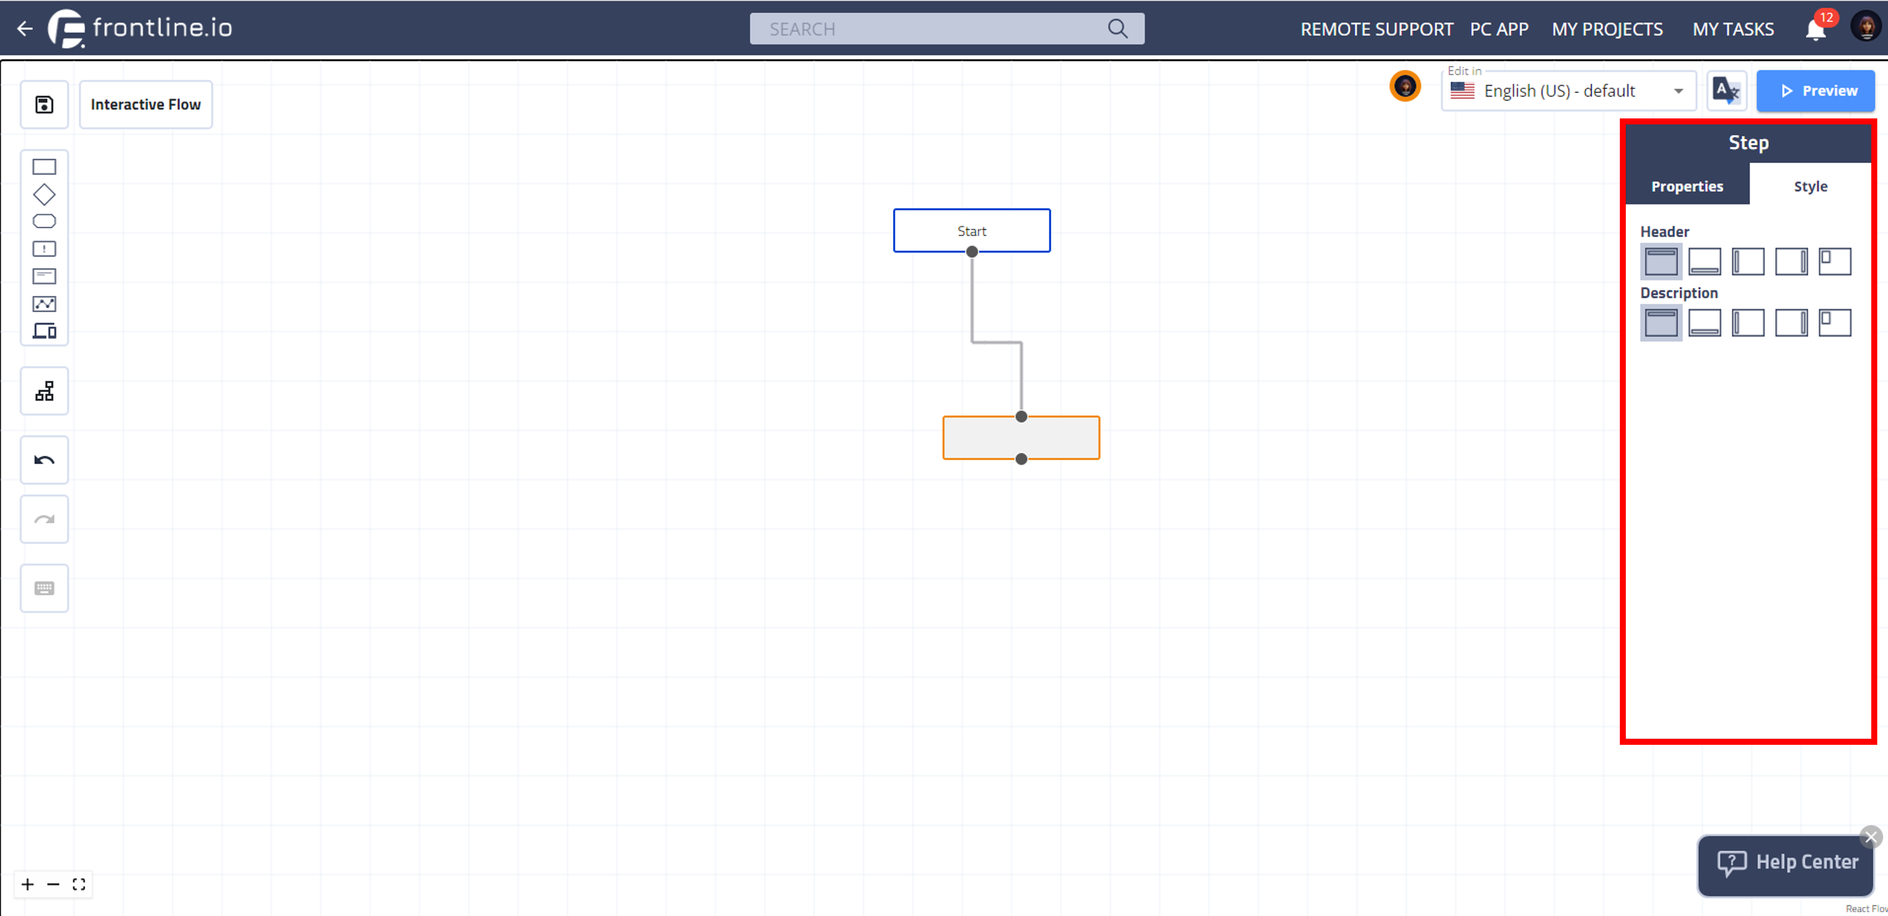This screenshot has width=1888, height=916.
Task: Open MY PROJECTS in the top menu
Action: (1607, 29)
